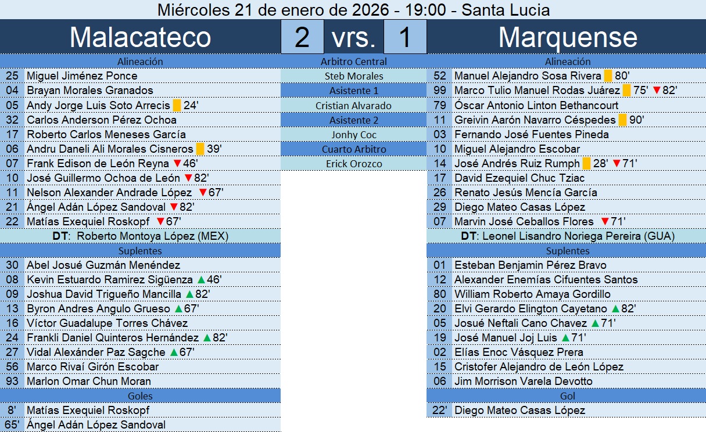Click the yellow card beside Andy Jorge Luis Soto Arrecis
Image resolution: width=706 pixels, height=432 pixels.
[176, 105]
